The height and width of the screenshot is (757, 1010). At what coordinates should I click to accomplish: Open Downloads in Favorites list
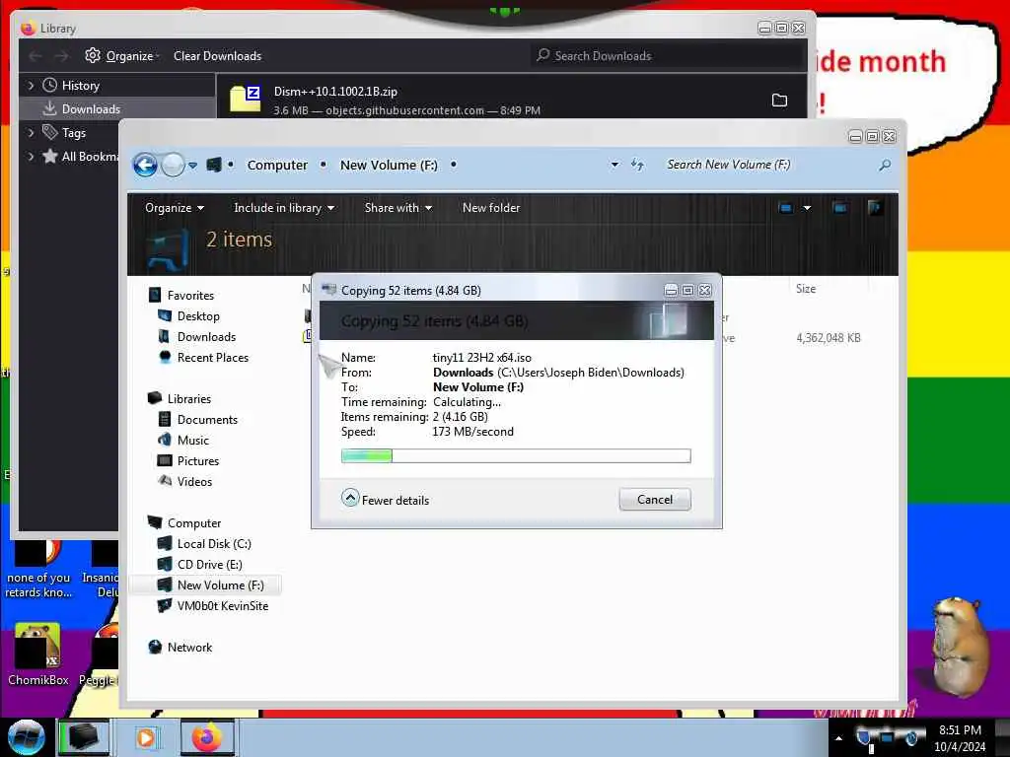tap(206, 337)
